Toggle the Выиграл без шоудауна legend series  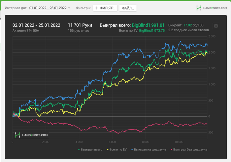189,150
